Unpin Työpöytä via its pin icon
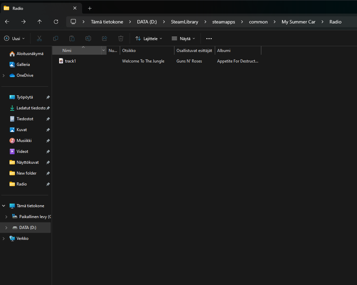The image size is (357, 285). click(x=48, y=97)
